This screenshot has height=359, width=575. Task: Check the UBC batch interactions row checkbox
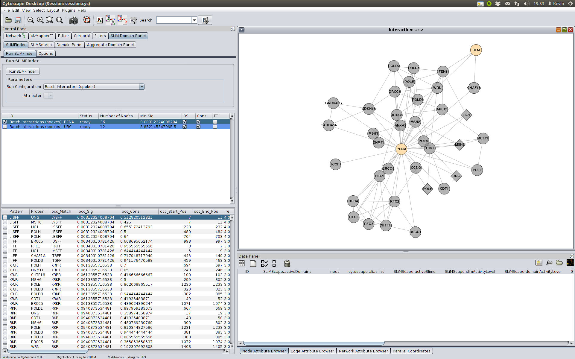(5, 127)
